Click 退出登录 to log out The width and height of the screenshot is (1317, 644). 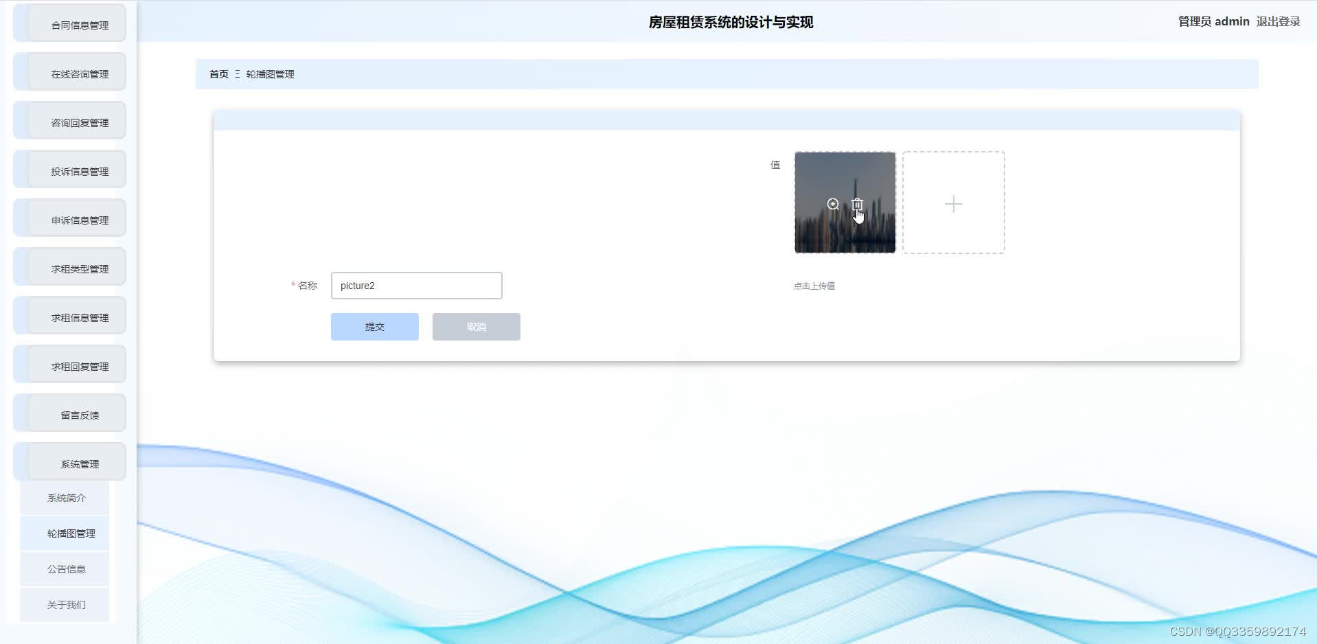(1278, 21)
